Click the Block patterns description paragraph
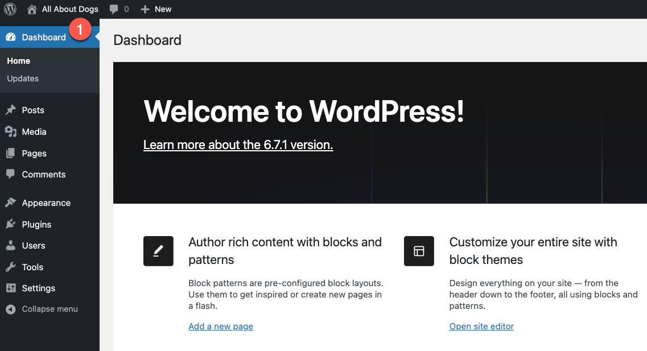 point(286,295)
